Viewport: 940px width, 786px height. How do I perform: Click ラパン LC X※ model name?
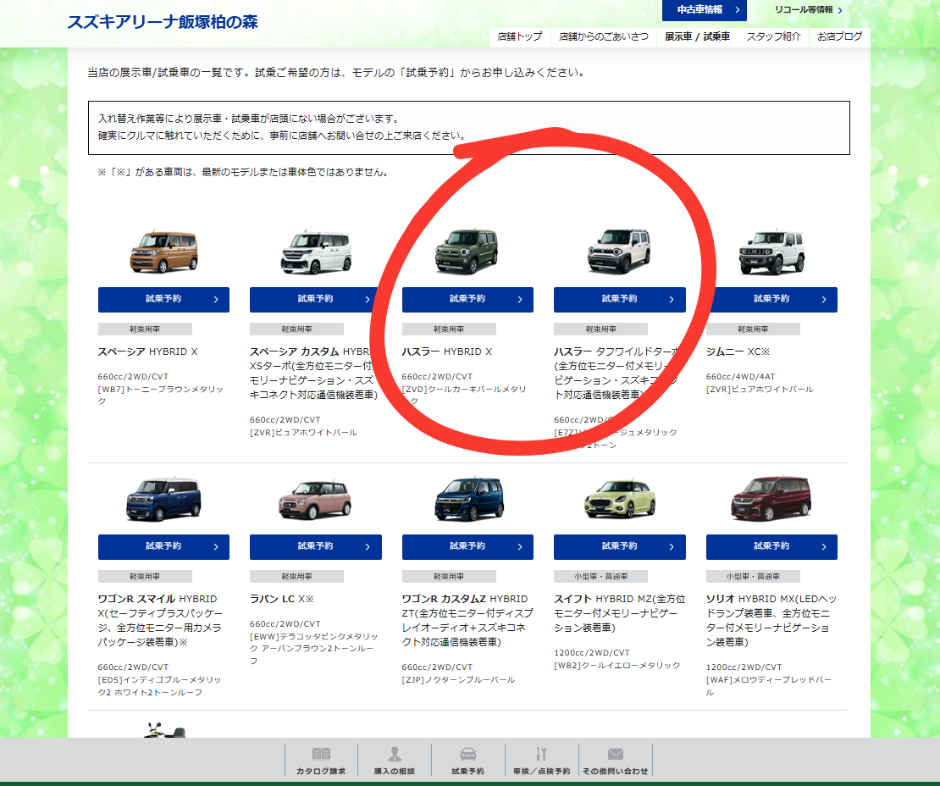click(281, 599)
